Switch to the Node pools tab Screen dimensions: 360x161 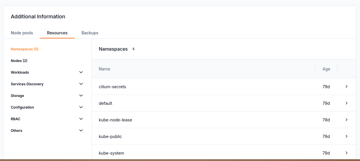pos(22,33)
